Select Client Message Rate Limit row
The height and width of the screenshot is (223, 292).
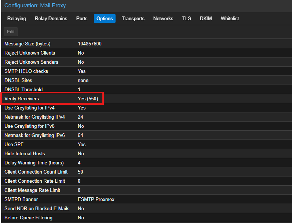(x=147, y=190)
